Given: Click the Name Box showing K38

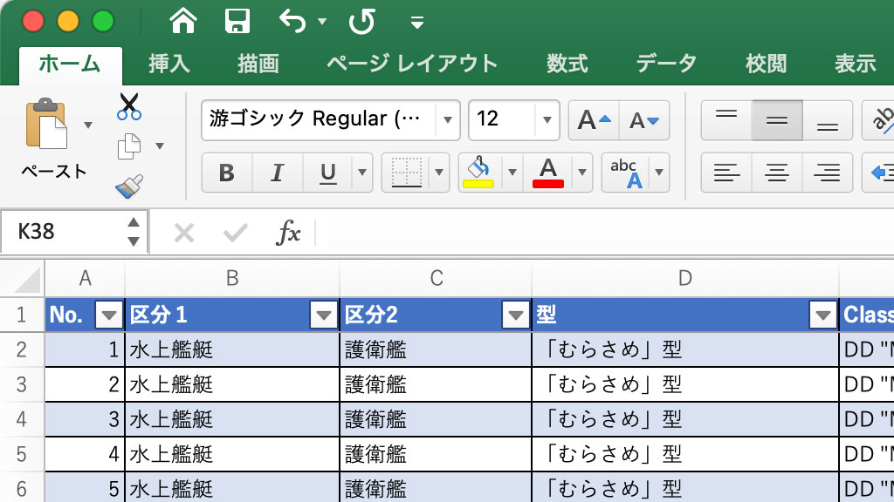Looking at the screenshot, I should 65,232.
